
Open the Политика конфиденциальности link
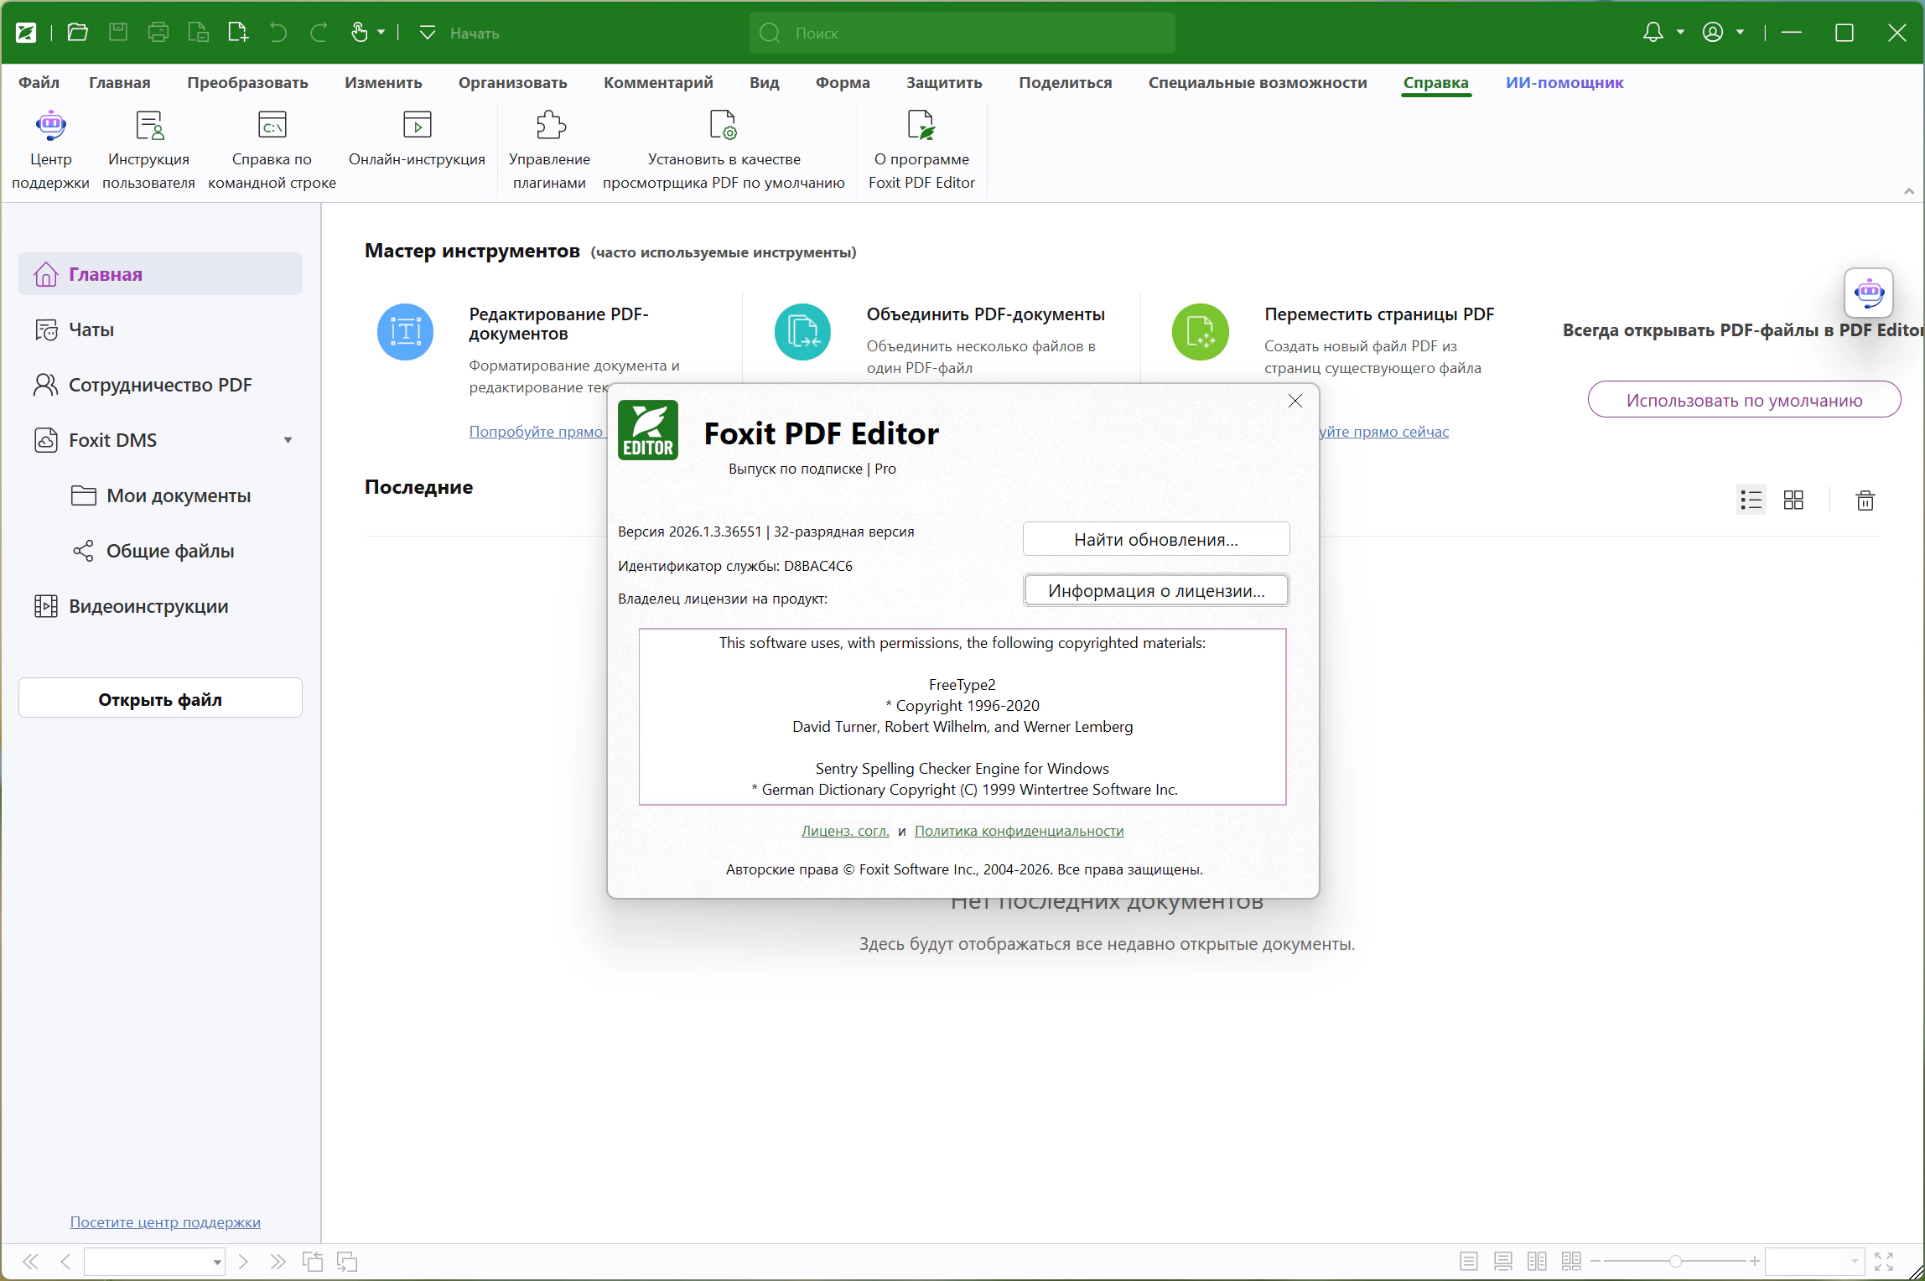pos(1019,831)
